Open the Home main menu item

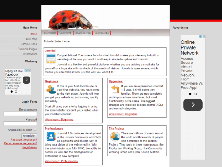point(33,34)
